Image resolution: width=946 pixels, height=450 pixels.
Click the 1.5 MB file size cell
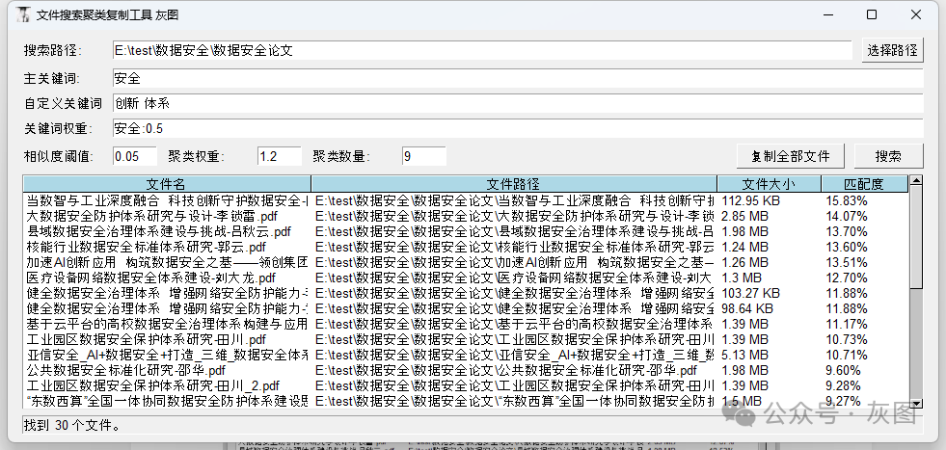point(742,401)
